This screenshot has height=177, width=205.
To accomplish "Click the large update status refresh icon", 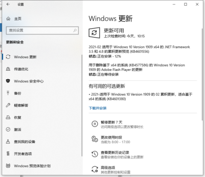I will pyautogui.click(x=94, y=33).
